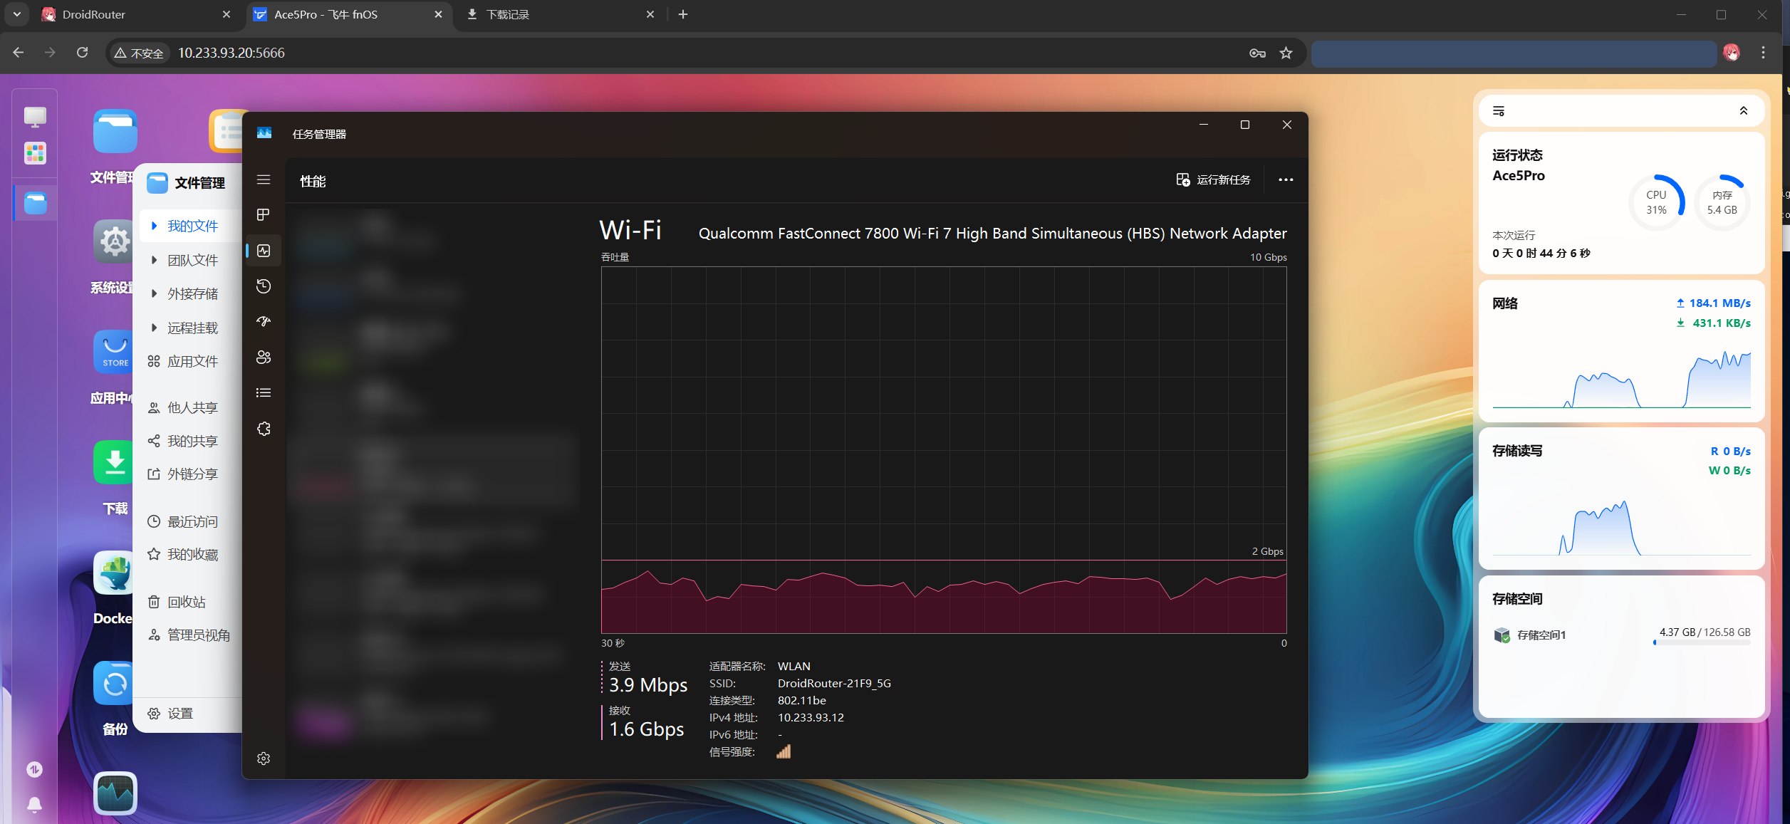Click the browser address bar URL

(231, 53)
